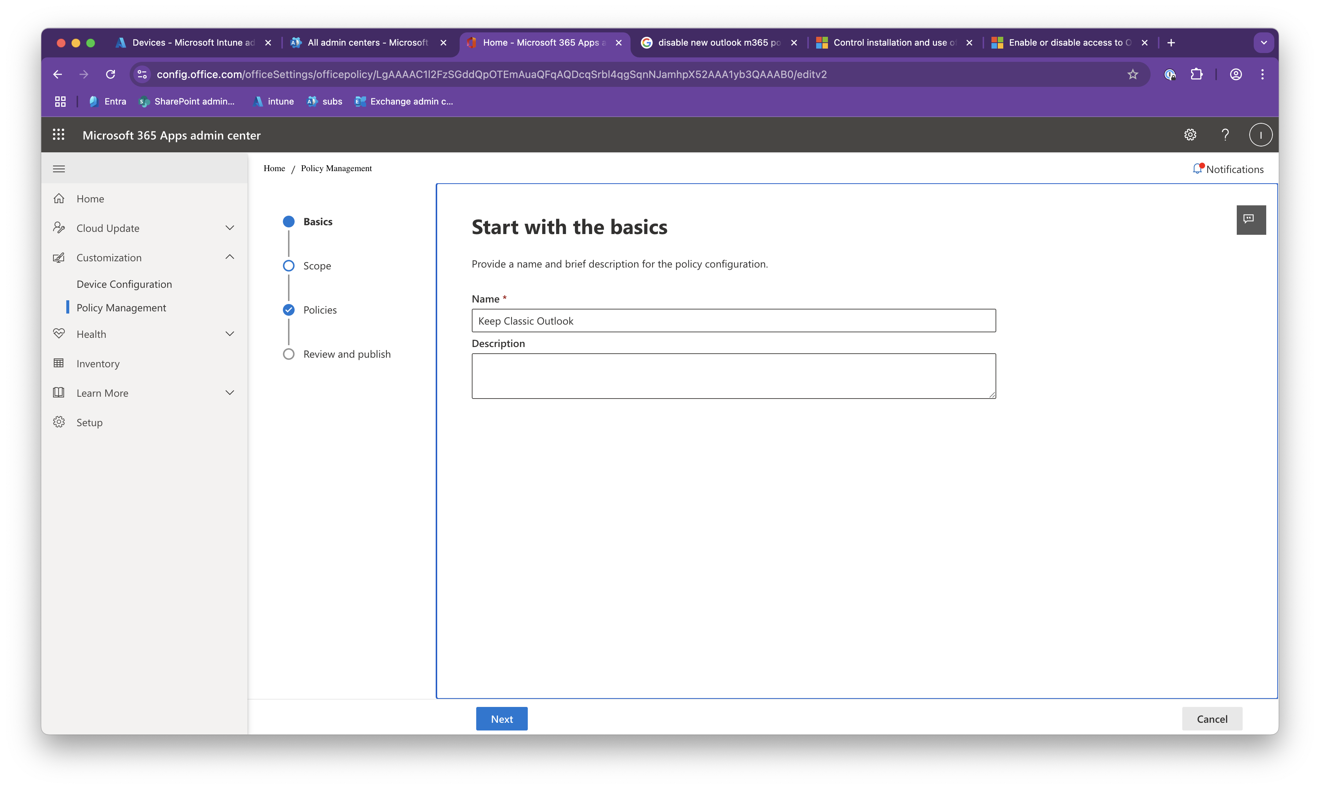Select the Basics step indicator
This screenshot has height=789, width=1320.
[x=289, y=222]
